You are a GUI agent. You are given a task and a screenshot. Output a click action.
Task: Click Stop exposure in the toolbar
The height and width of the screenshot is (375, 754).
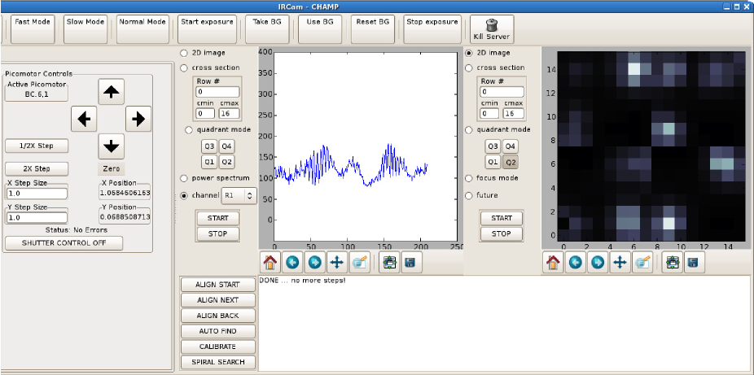(432, 29)
